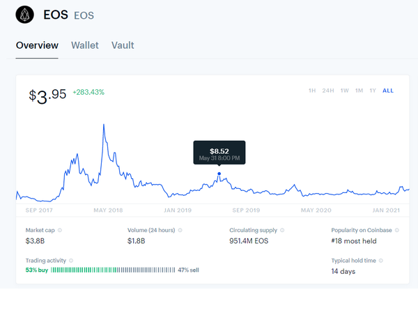
Task: Click the Market cap info icon
Action: click(59, 230)
